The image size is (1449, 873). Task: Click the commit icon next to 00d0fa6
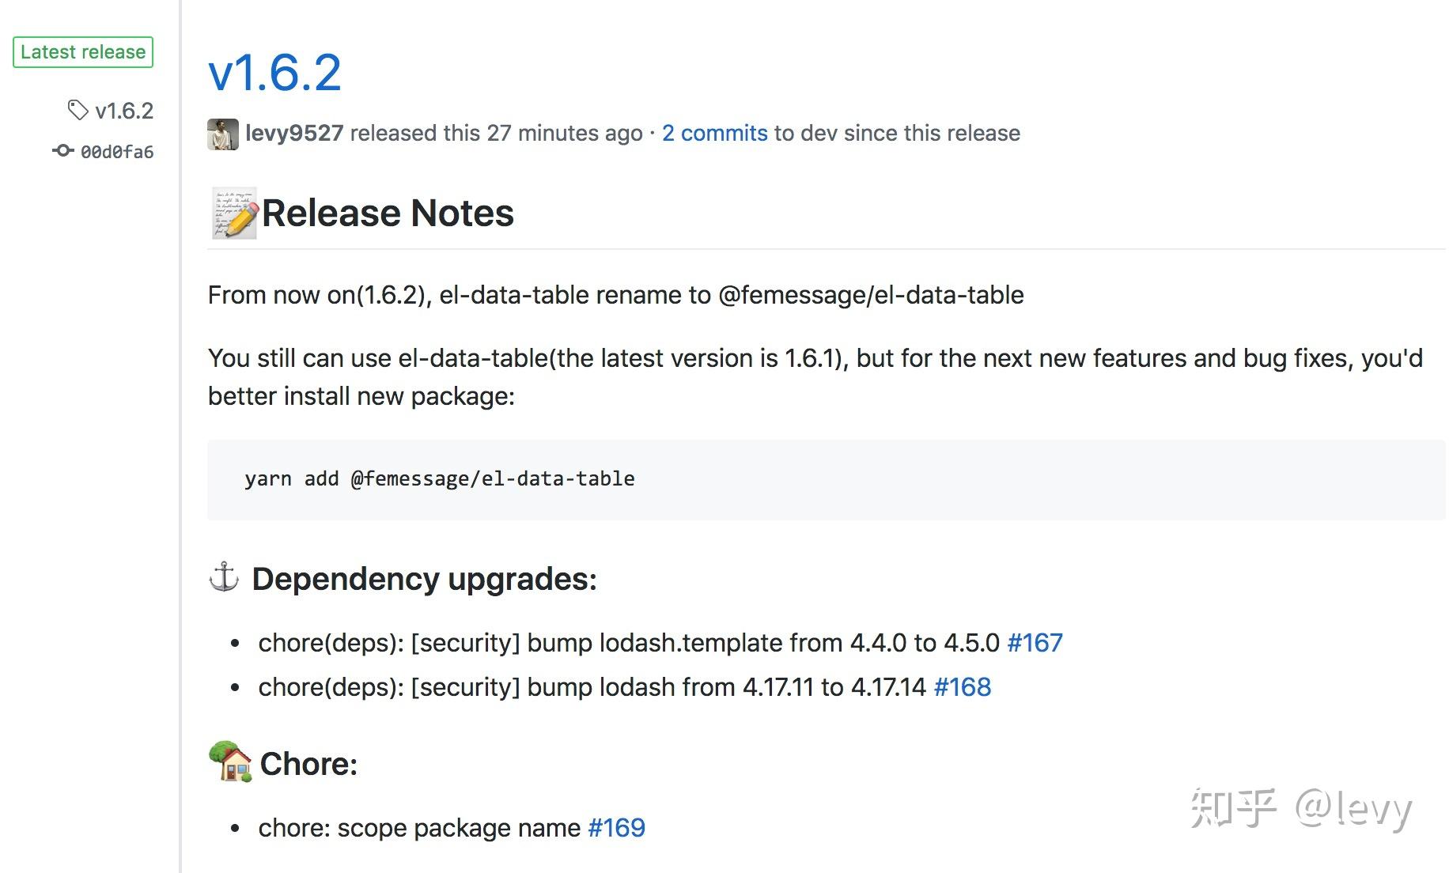[x=63, y=150]
